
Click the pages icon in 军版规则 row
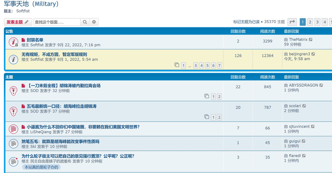point(177,65)
